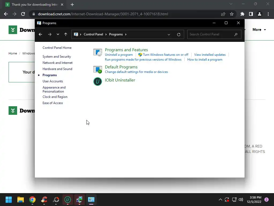
Task: Switch to Chrome on taskbar
Action: tap(32, 200)
